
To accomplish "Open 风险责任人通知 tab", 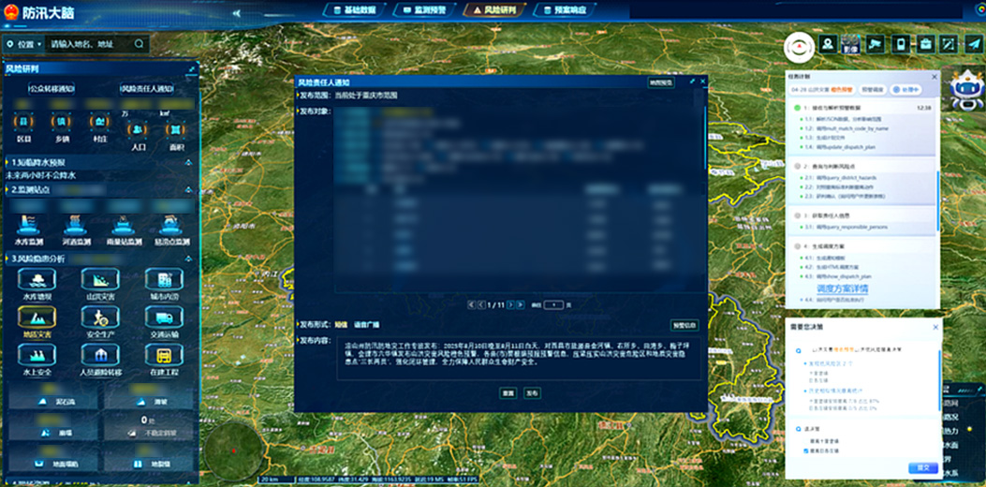I will click(147, 88).
